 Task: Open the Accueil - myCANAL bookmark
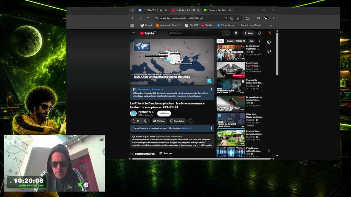(249, 25)
